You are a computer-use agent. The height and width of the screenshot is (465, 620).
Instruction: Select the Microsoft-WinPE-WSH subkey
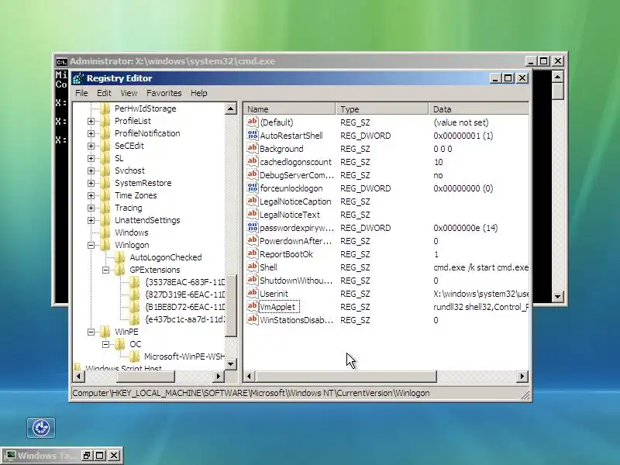(184, 356)
